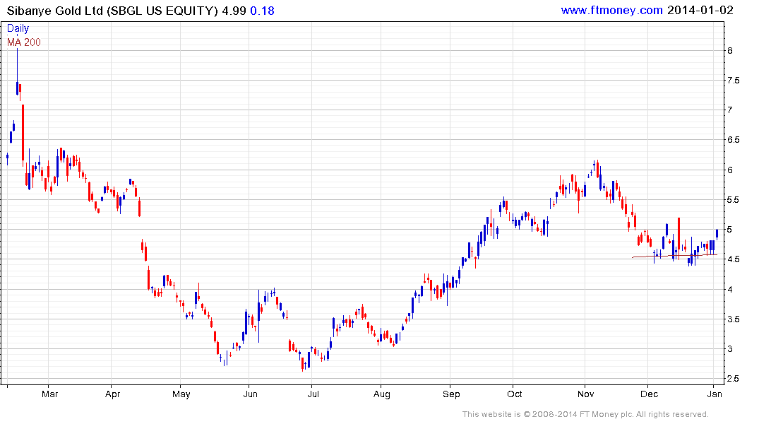The image size is (759, 424).
Task: Click the 'Dec' month axis label
Action: (x=649, y=394)
